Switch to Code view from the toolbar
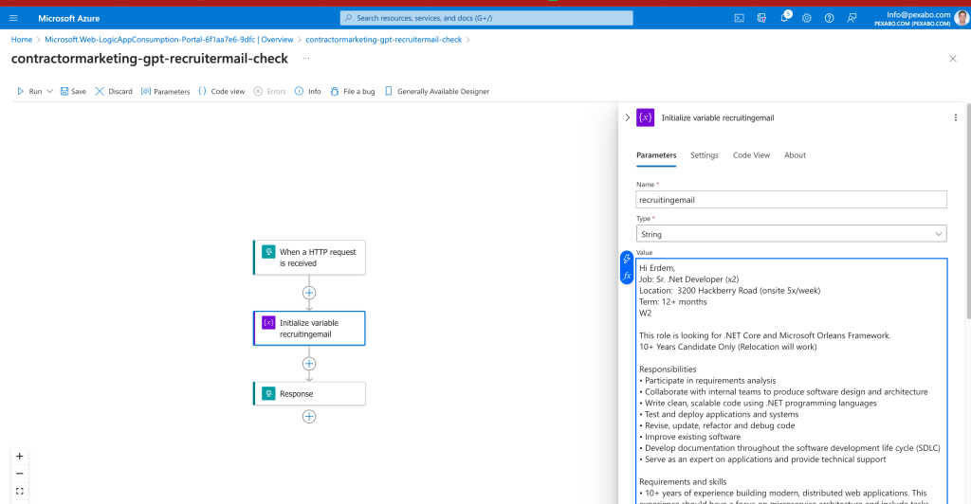Image resolution: width=971 pixels, height=504 pixels. pos(221,92)
